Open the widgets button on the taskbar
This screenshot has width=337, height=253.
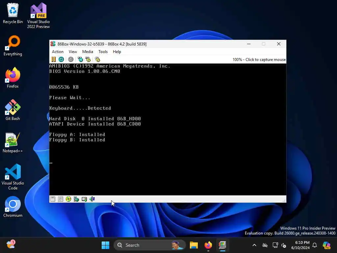pos(11,245)
